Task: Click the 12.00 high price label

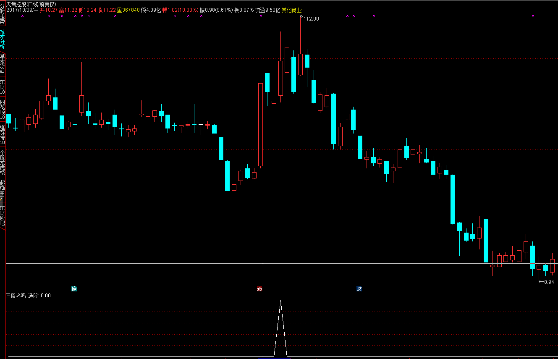Action: coord(312,19)
